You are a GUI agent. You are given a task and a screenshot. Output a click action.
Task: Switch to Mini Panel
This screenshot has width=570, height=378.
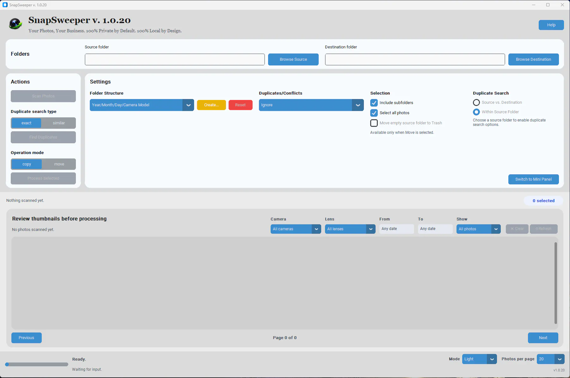[533, 179]
